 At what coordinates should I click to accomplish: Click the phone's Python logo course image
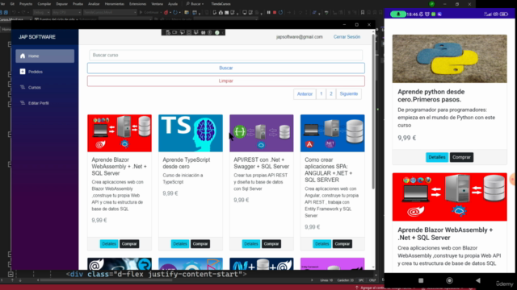[x=449, y=59]
